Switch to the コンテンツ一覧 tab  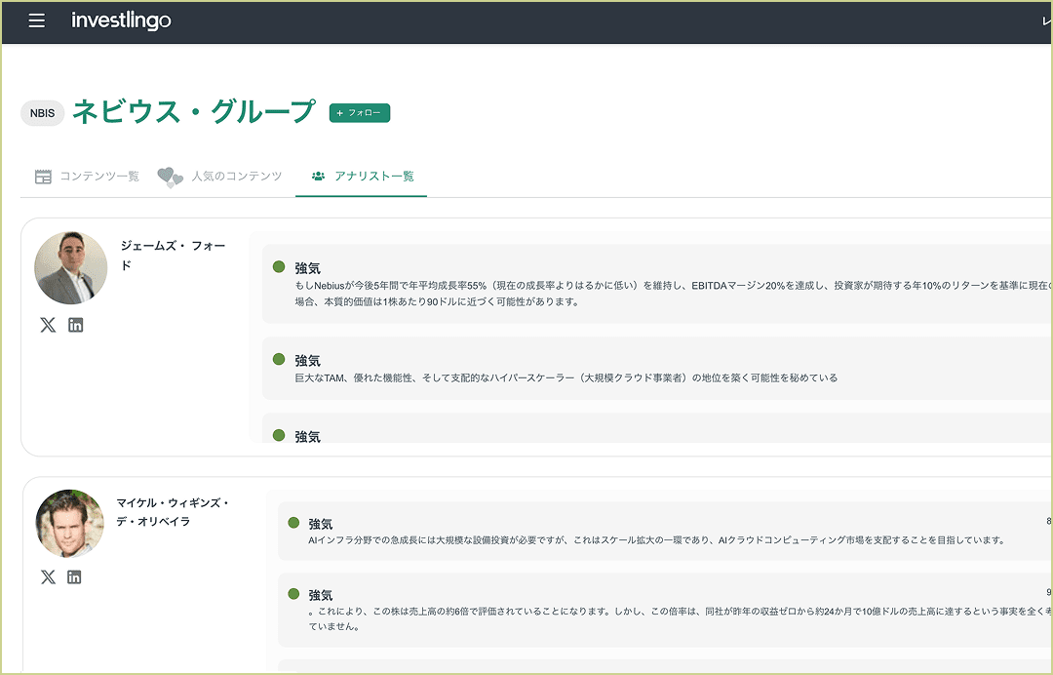(x=97, y=177)
